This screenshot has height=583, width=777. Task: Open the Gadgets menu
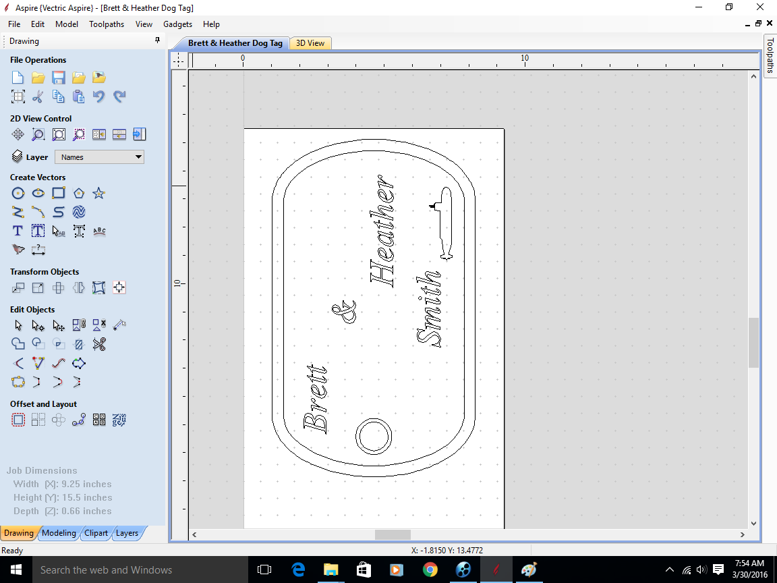point(178,24)
